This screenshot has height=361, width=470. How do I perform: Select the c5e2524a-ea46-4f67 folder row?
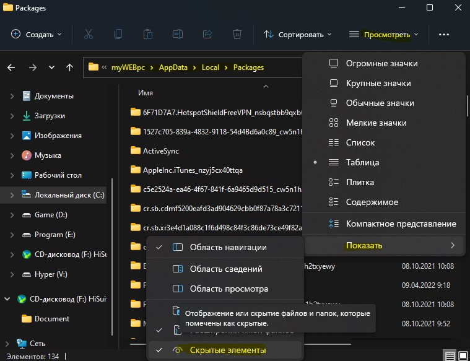[216, 189]
